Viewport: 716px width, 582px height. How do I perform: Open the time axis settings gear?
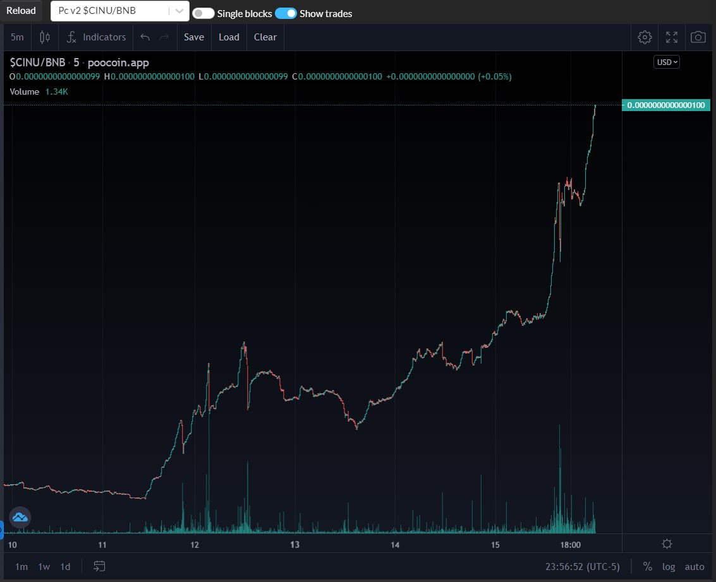pyautogui.click(x=667, y=543)
